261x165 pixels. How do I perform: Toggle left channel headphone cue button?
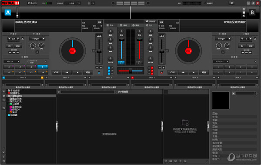pos(121,63)
